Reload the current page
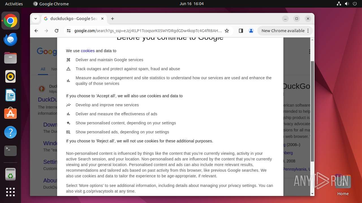 57,31
